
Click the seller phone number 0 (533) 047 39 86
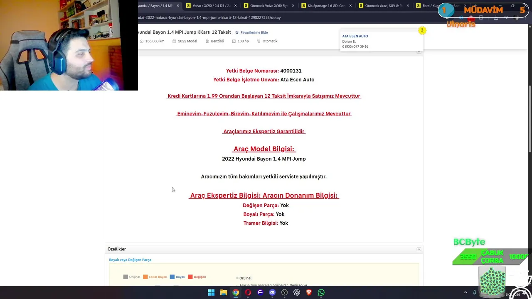point(355,47)
